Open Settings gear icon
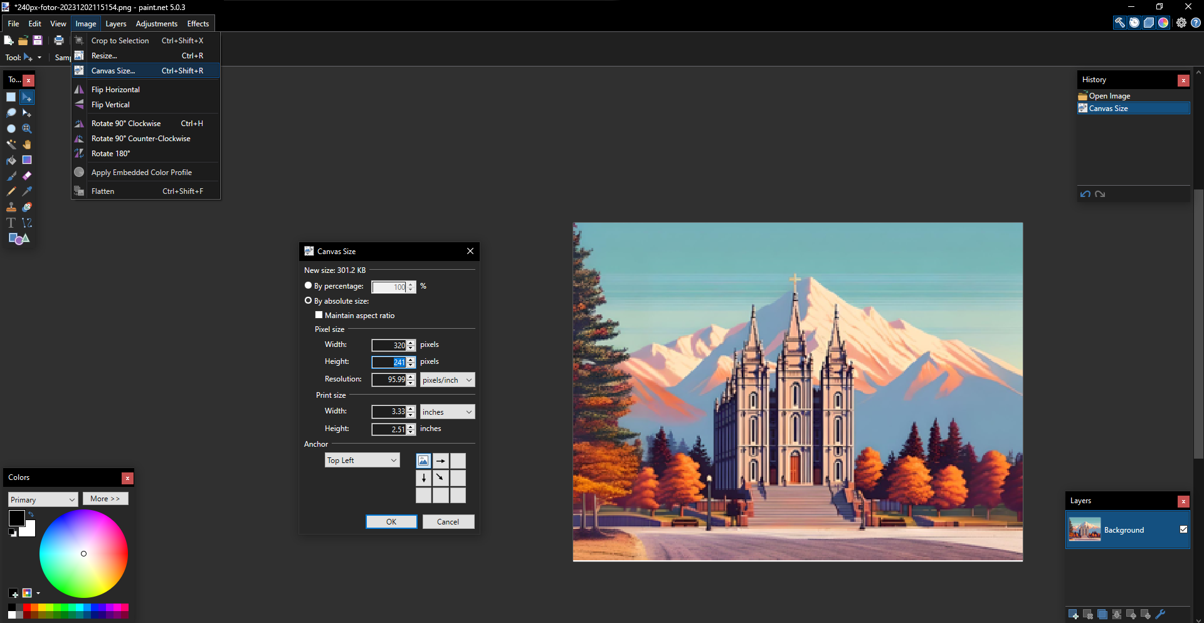 [1181, 23]
